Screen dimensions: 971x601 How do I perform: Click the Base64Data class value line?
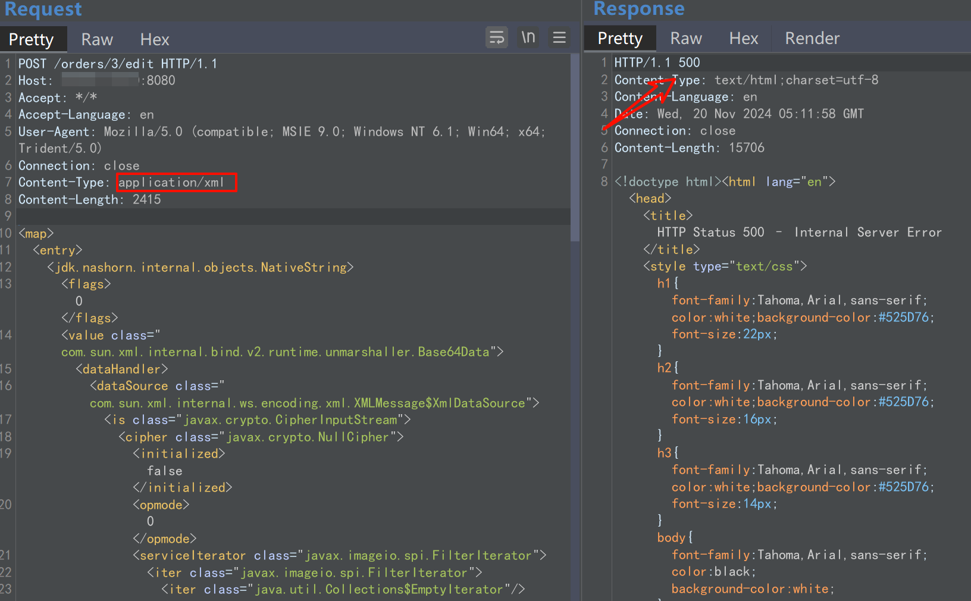283,352
